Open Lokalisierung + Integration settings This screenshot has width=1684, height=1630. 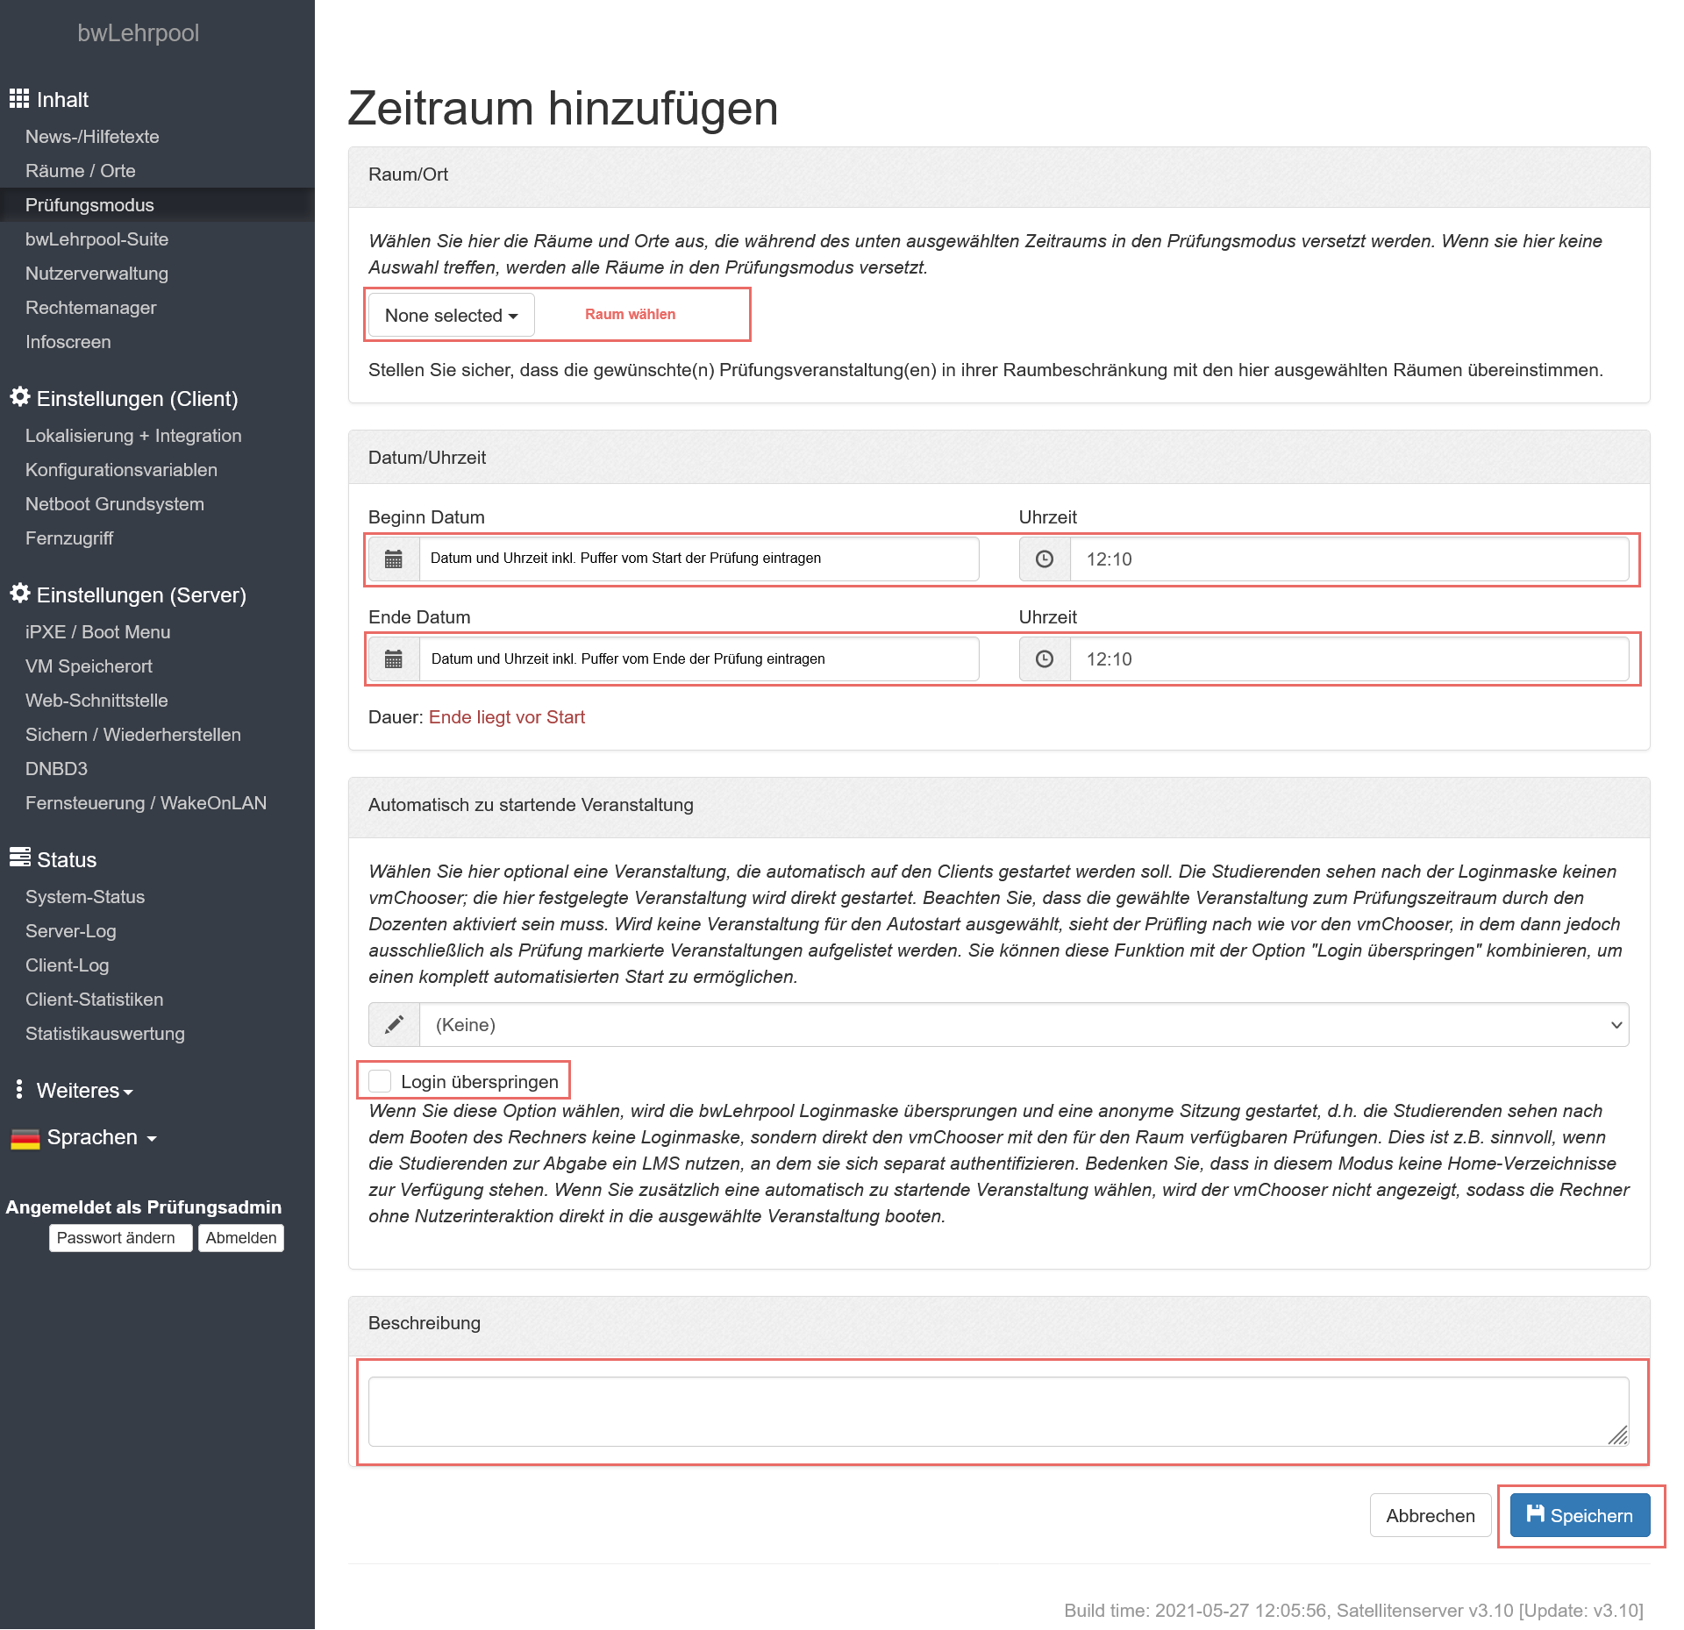pyautogui.click(x=133, y=436)
